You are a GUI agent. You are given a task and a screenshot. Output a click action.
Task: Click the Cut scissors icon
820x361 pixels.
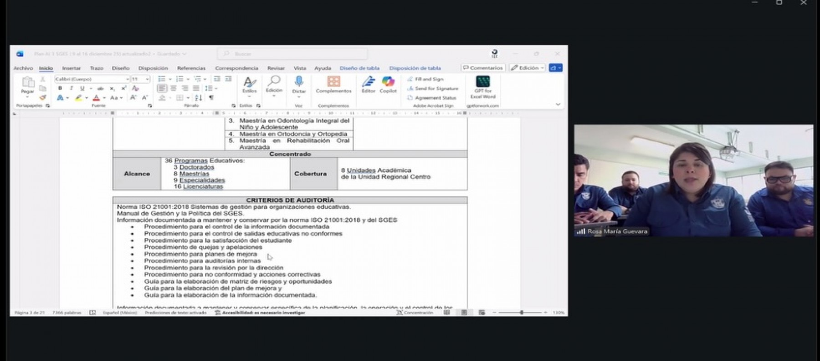click(43, 79)
